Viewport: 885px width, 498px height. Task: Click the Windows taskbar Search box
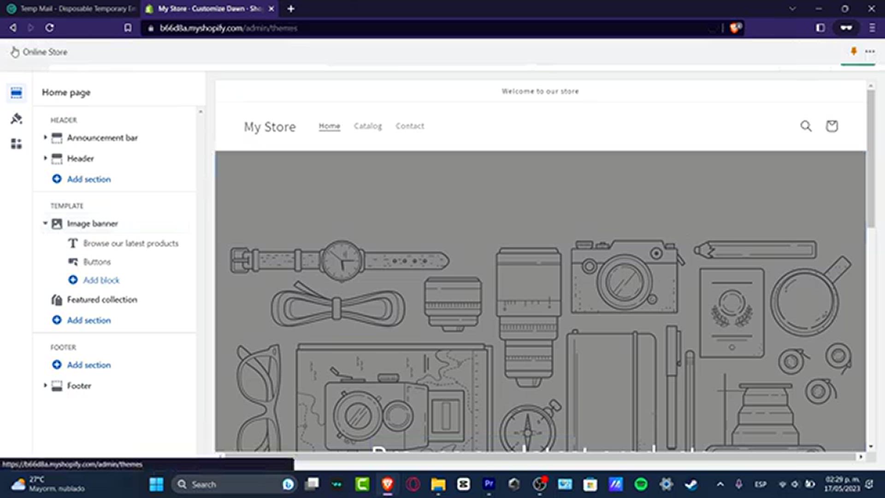[235, 484]
